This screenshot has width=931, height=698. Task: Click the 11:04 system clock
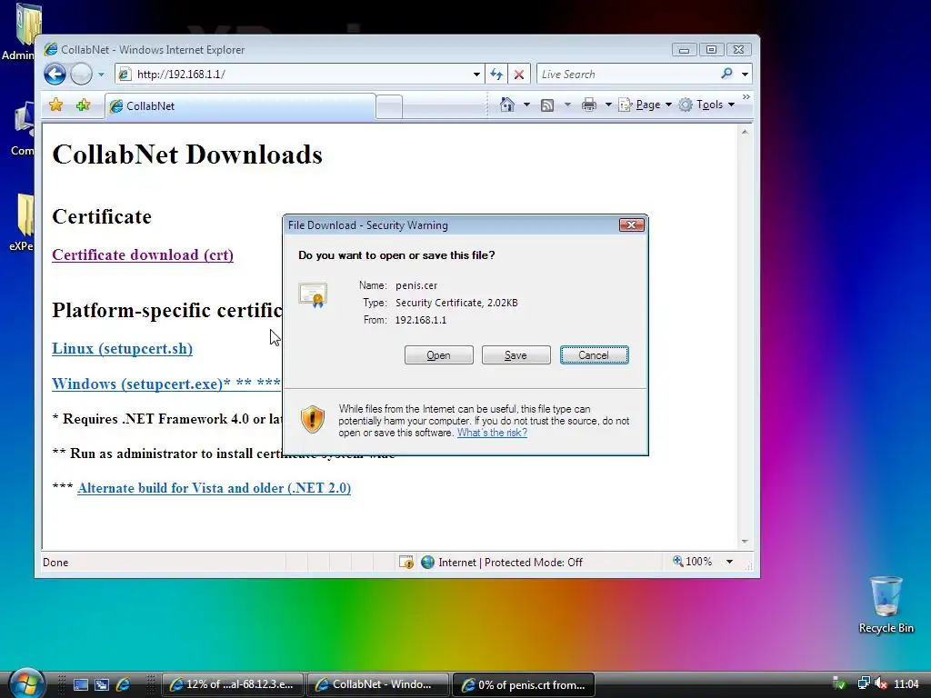(x=906, y=684)
